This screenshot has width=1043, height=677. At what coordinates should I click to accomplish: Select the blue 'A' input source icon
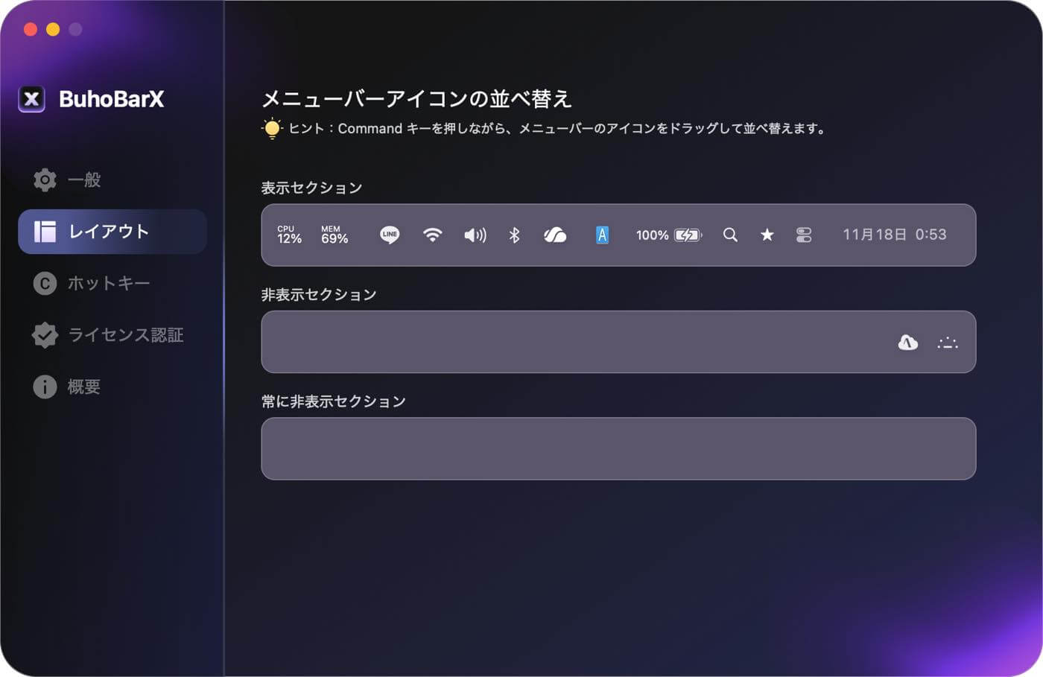[602, 235]
